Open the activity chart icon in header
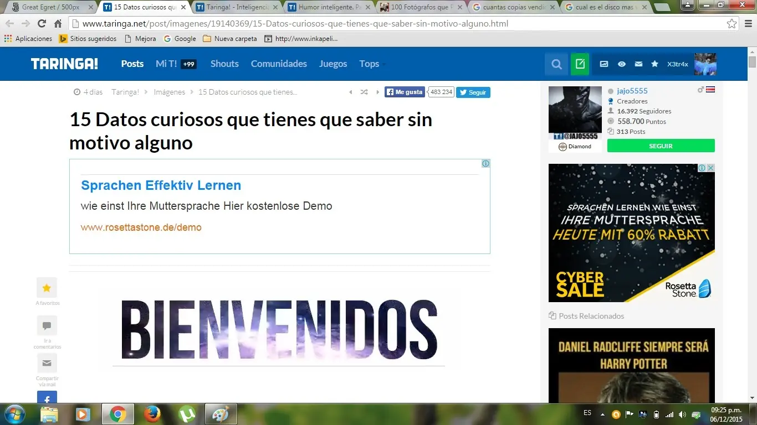This screenshot has width=757, height=425. click(604, 64)
